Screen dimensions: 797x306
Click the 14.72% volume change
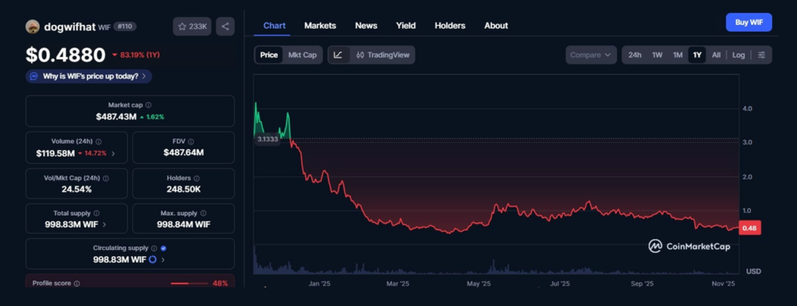coord(92,153)
